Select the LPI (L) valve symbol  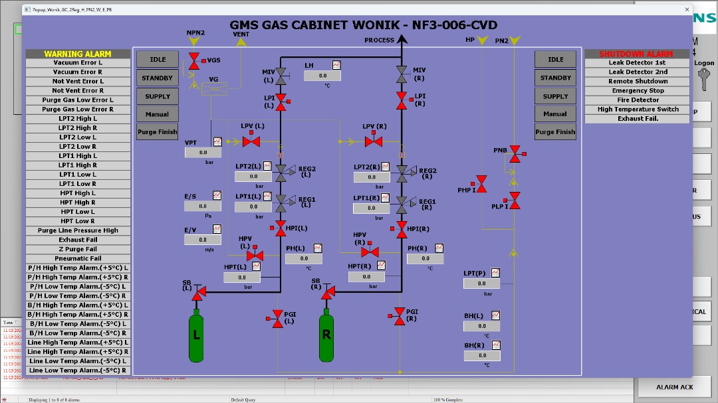click(281, 102)
